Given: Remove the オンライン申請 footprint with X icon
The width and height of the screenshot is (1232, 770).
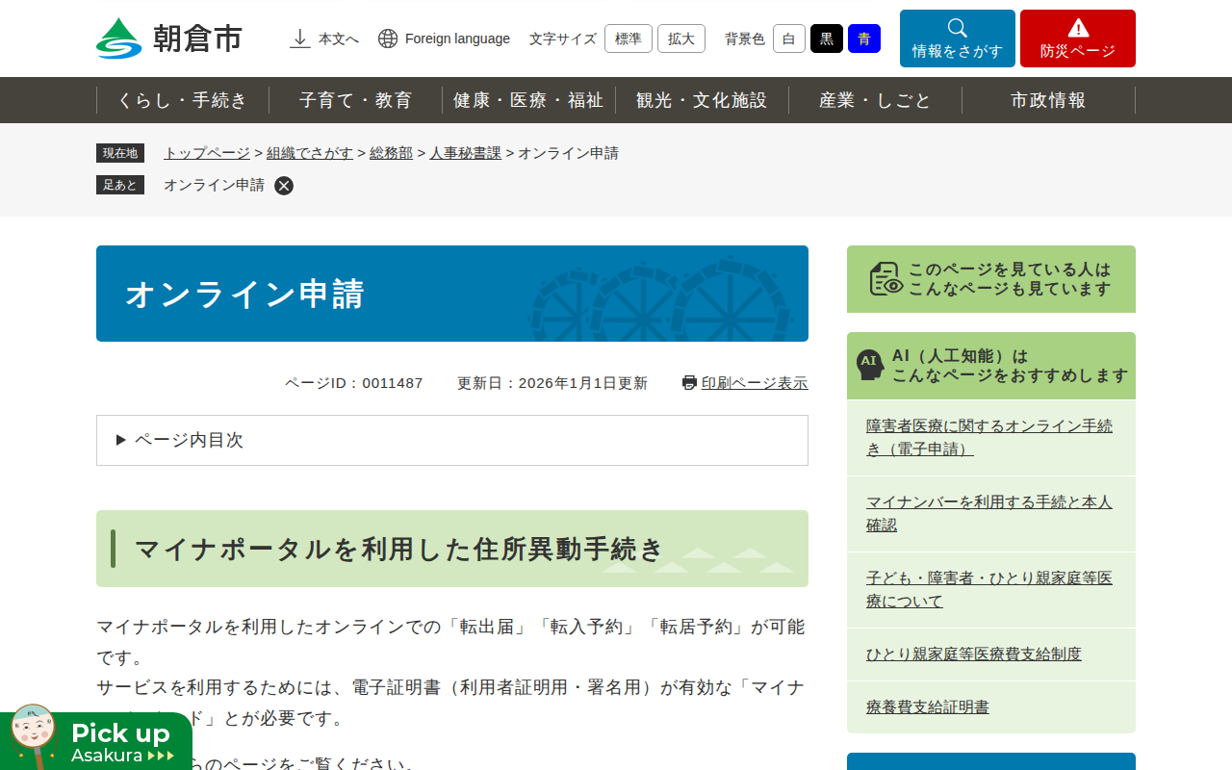Looking at the screenshot, I should pos(284,186).
